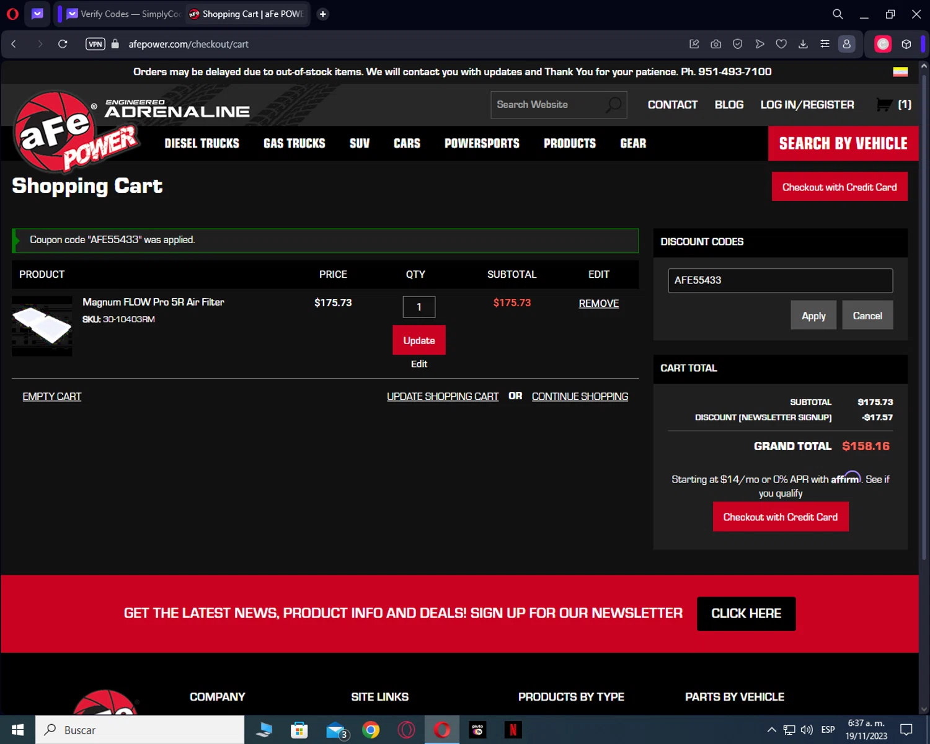Click Apply discount code button
The height and width of the screenshot is (744, 930).
[x=813, y=316]
